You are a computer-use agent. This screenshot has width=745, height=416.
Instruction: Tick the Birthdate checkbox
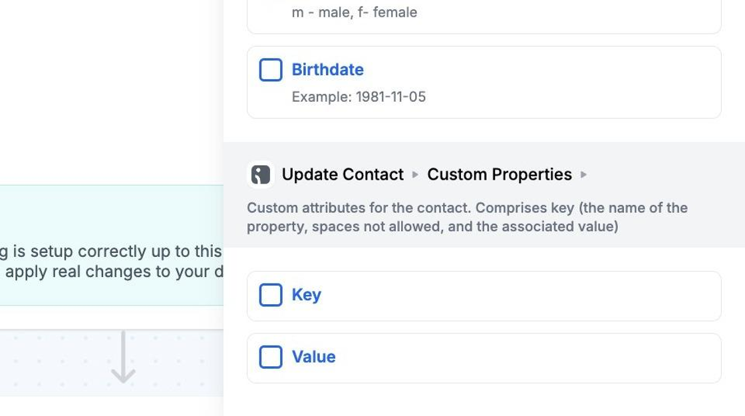coord(271,70)
